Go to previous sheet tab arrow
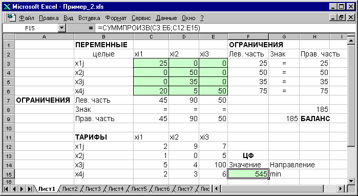This screenshot has width=358, height=196. tap(14, 189)
